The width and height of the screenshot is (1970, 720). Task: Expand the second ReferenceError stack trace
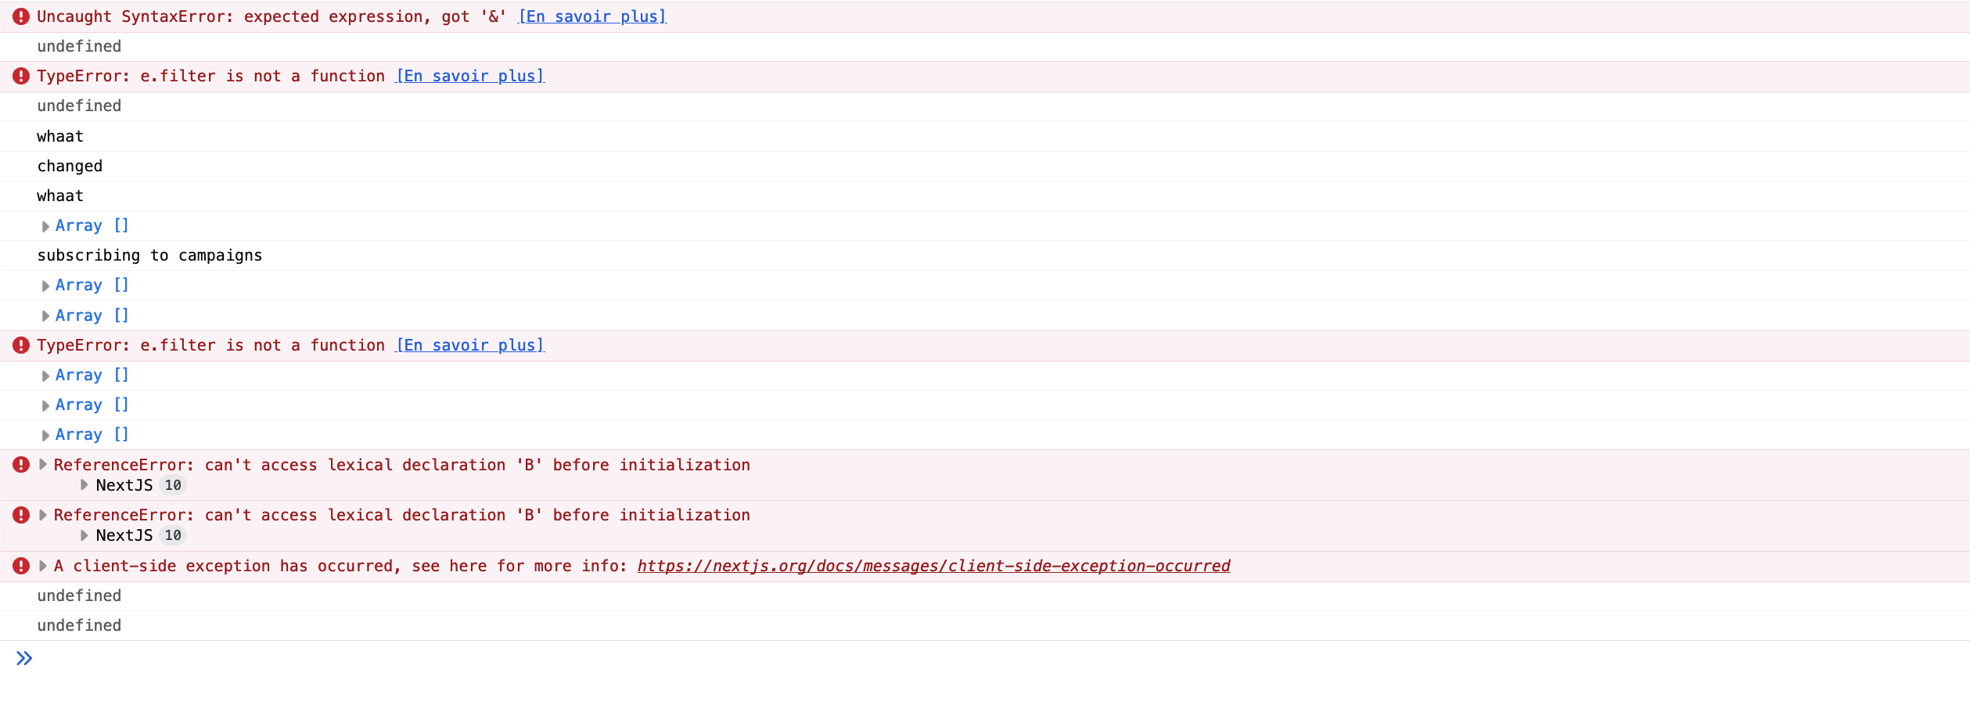pos(43,515)
